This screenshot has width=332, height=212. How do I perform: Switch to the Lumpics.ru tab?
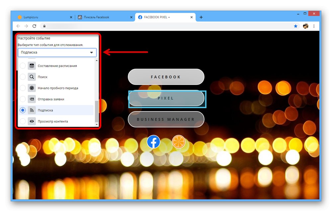[44, 17]
